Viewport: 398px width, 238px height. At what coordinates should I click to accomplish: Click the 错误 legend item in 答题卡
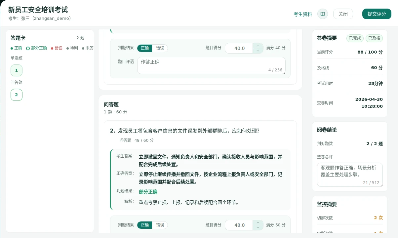pos(57,48)
